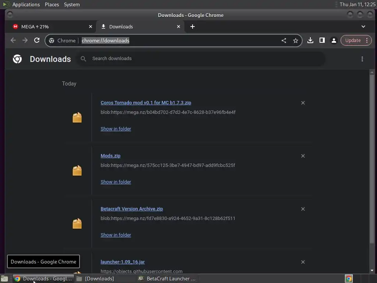
Task: Reload the Downloads page
Action: coord(37,41)
